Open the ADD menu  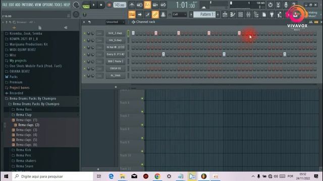coord(18,5)
